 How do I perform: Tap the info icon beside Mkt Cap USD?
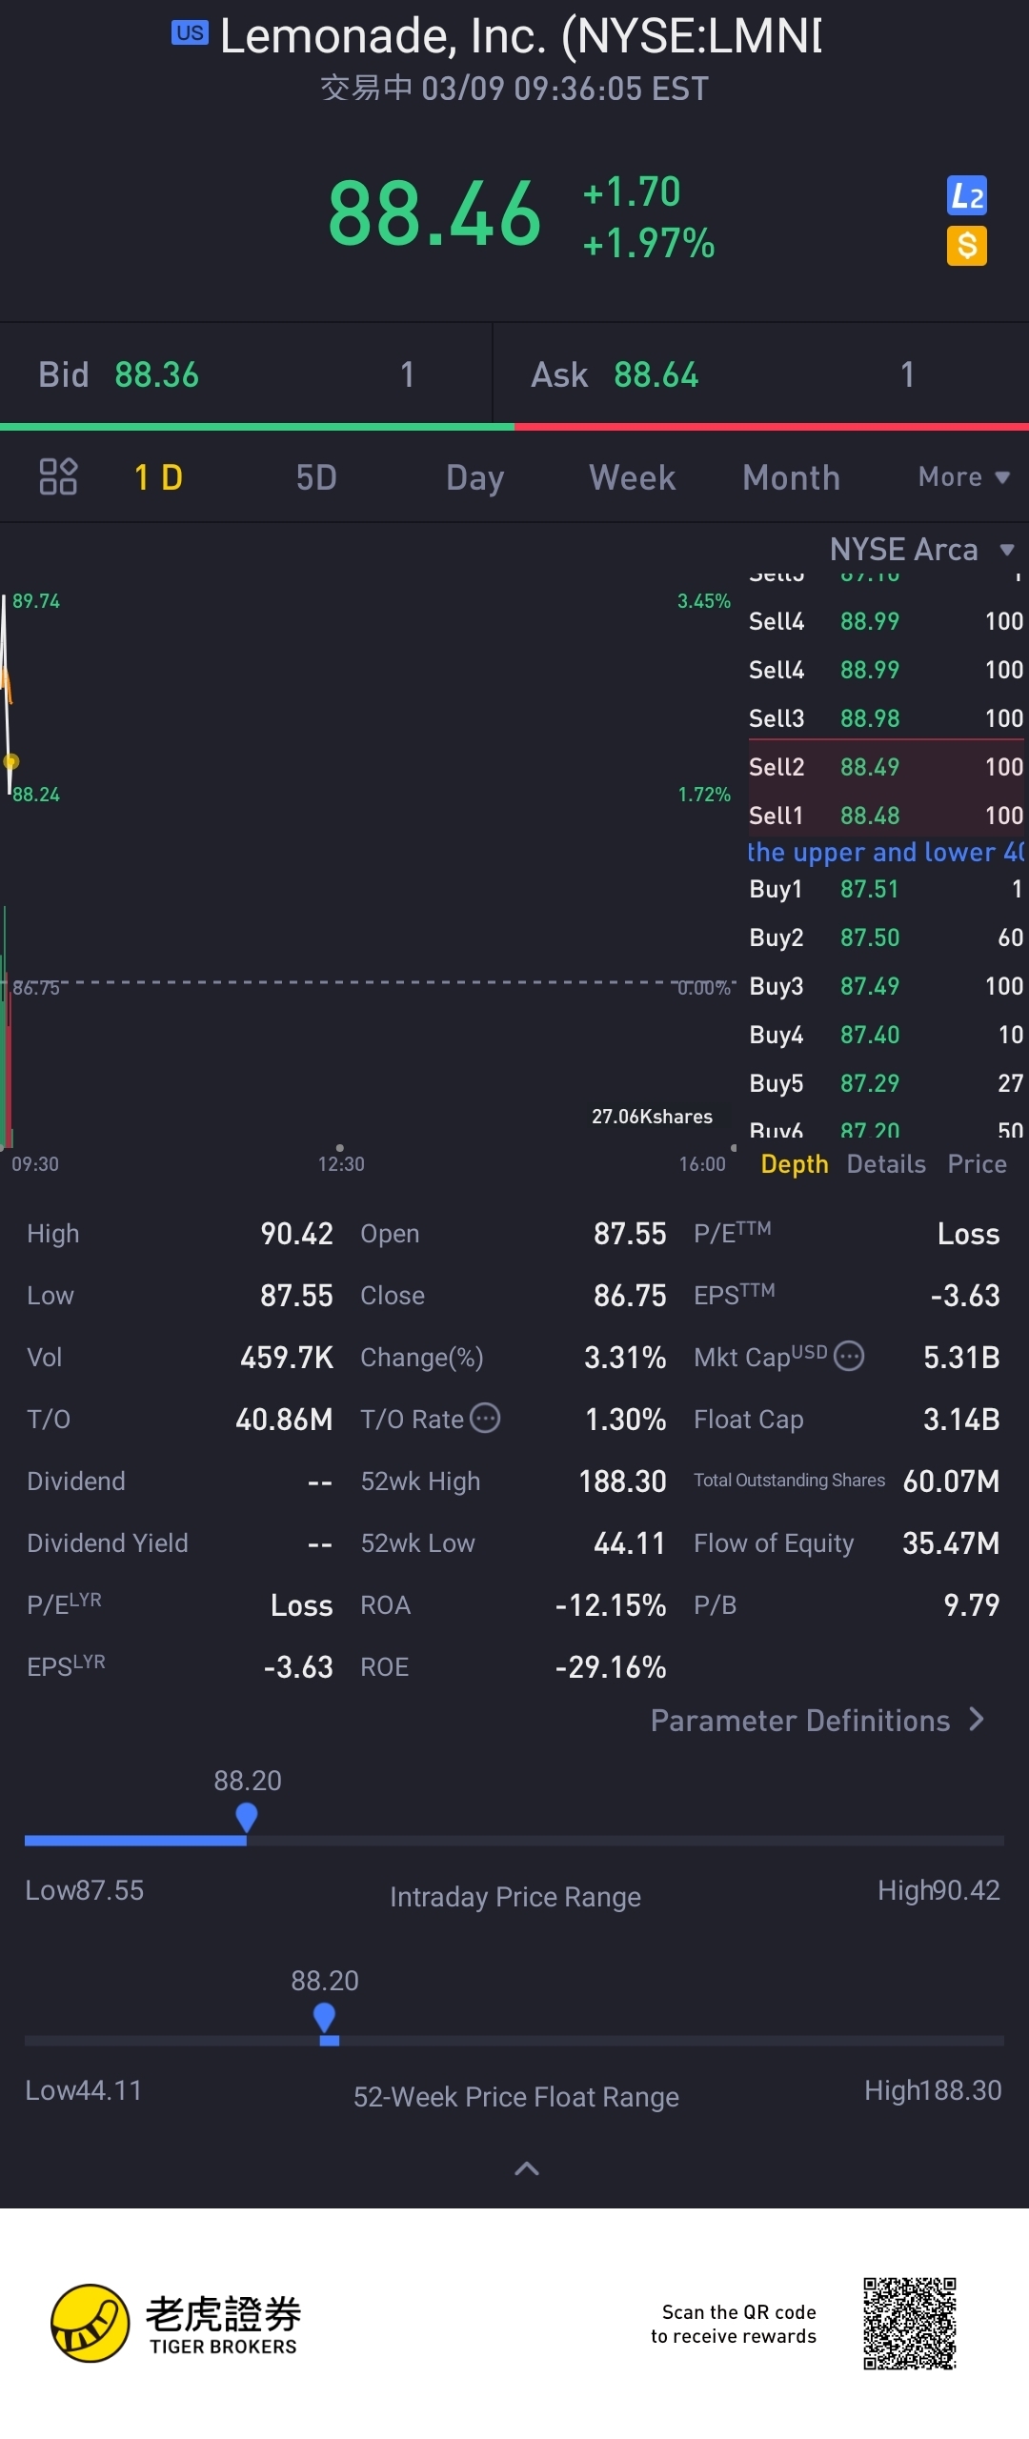click(x=849, y=1355)
